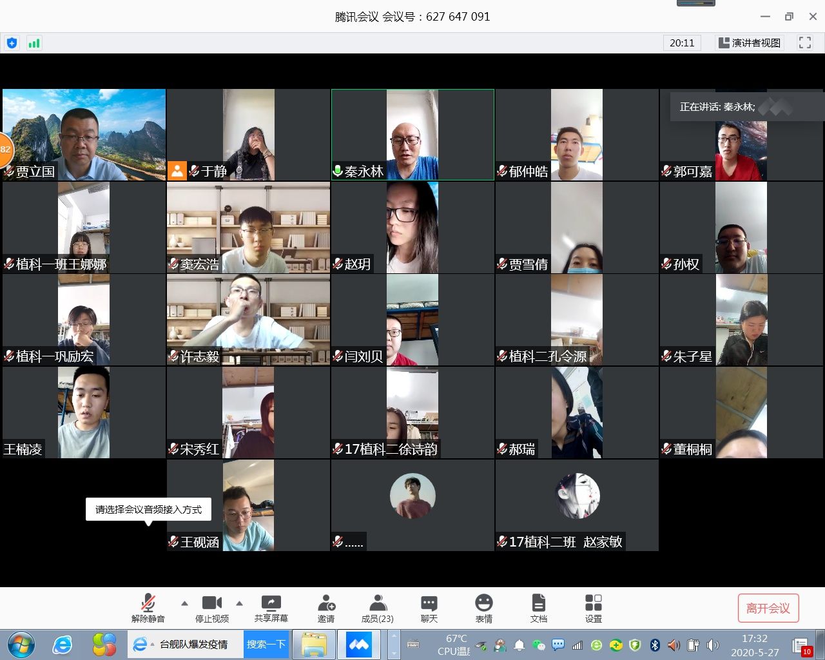
Task: Expand the taskbar toolbar arrows
Action: (x=394, y=645)
